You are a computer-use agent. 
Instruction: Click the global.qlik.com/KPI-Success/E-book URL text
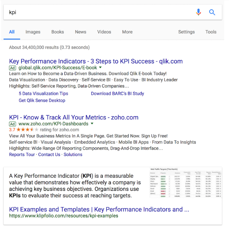tap(58, 68)
